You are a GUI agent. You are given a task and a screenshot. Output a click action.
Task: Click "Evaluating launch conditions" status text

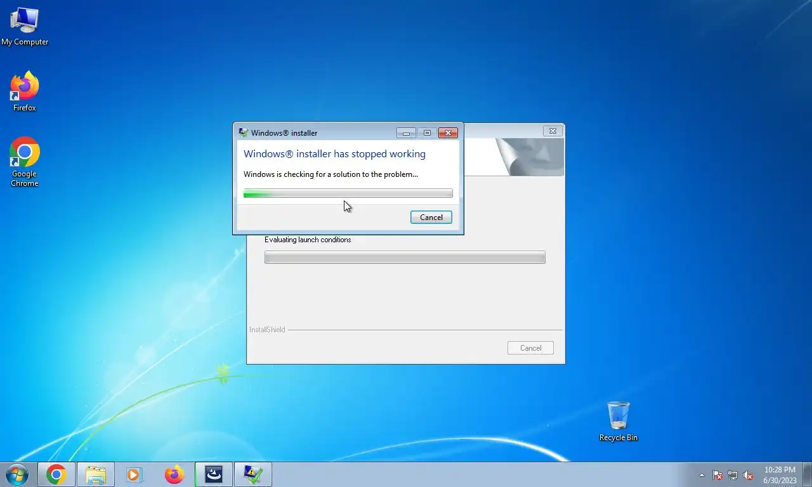pyautogui.click(x=308, y=240)
